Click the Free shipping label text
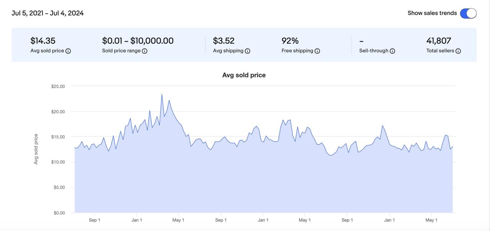 [297, 51]
